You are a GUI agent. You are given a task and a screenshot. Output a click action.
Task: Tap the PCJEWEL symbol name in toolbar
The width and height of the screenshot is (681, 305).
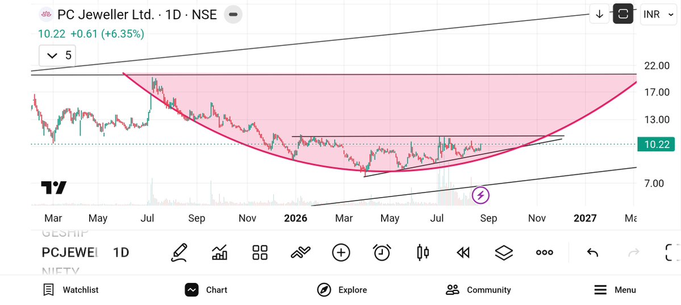point(70,252)
